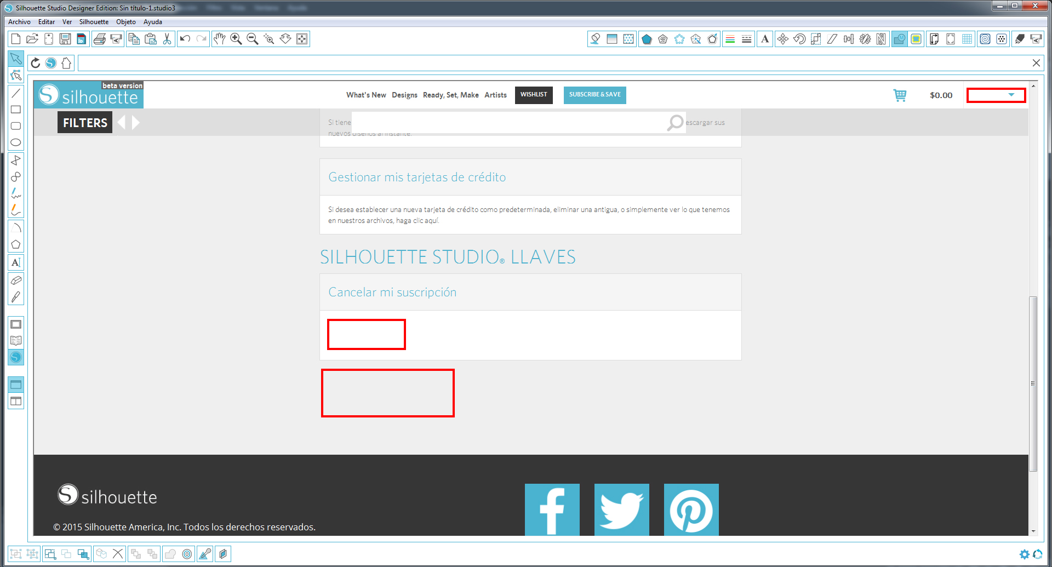
Task: Toggle the Cut Settings panel icon
Action: coord(1020,39)
